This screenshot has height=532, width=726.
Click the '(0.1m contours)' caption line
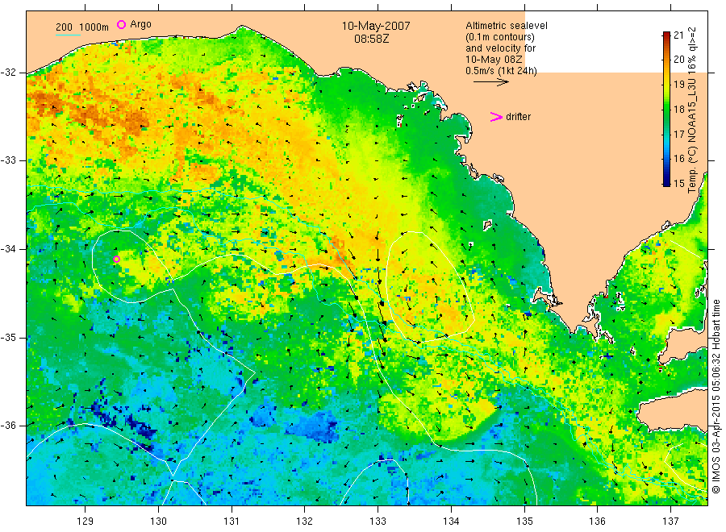pyautogui.click(x=500, y=37)
